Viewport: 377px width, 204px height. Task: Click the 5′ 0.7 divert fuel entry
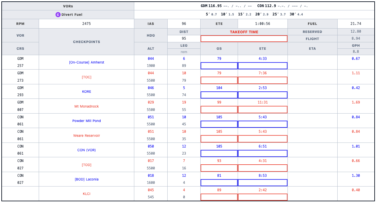tap(211, 14)
